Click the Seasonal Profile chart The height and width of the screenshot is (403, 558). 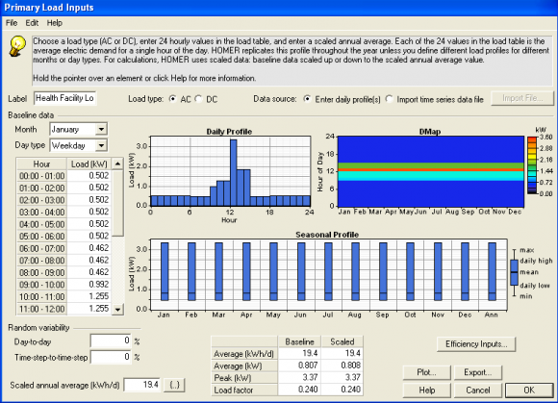328,274
